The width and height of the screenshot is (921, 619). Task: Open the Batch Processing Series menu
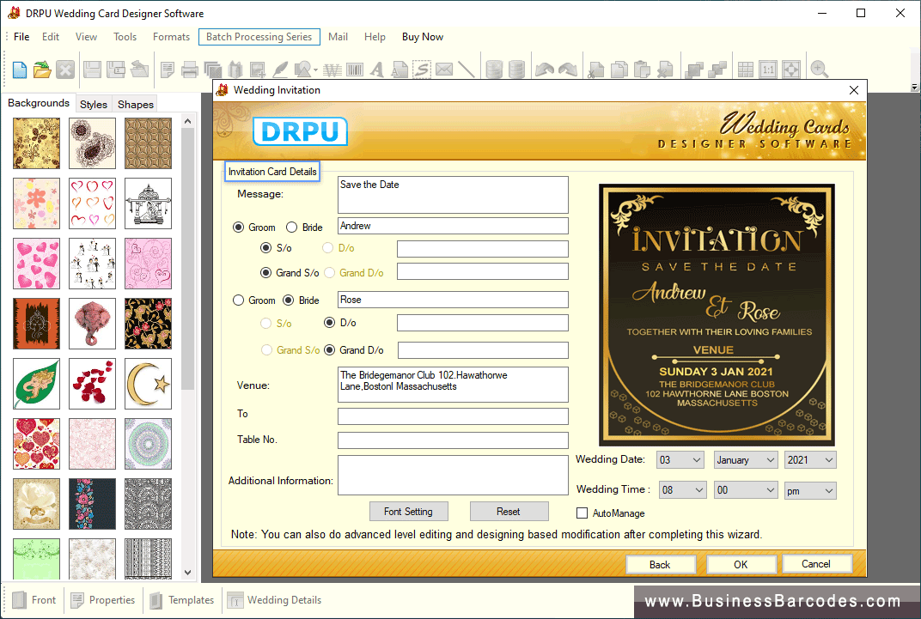pyautogui.click(x=259, y=37)
